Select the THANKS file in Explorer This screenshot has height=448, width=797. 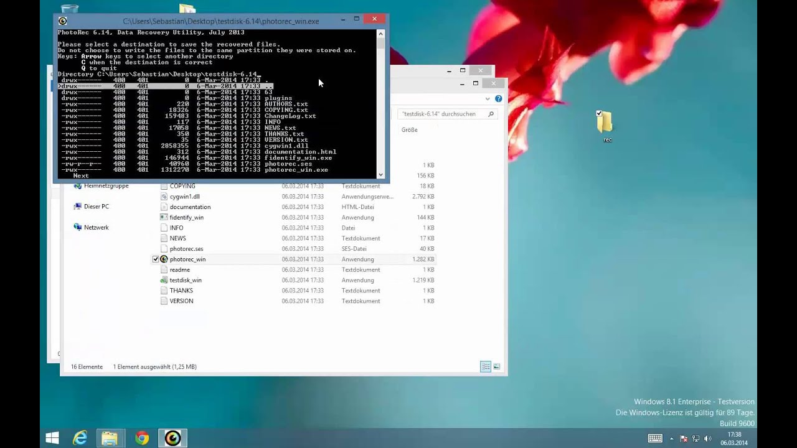pyautogui.click(x=181, y=291)
